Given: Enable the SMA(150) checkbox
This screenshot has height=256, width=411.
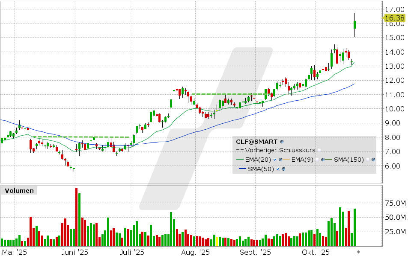Looking at the screenshot, I should click(368, 160).
